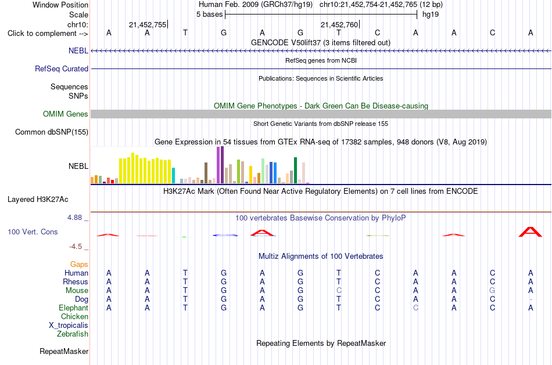Click the large red A conservation logo at right
Screen dimensions: 552x365
531,232
